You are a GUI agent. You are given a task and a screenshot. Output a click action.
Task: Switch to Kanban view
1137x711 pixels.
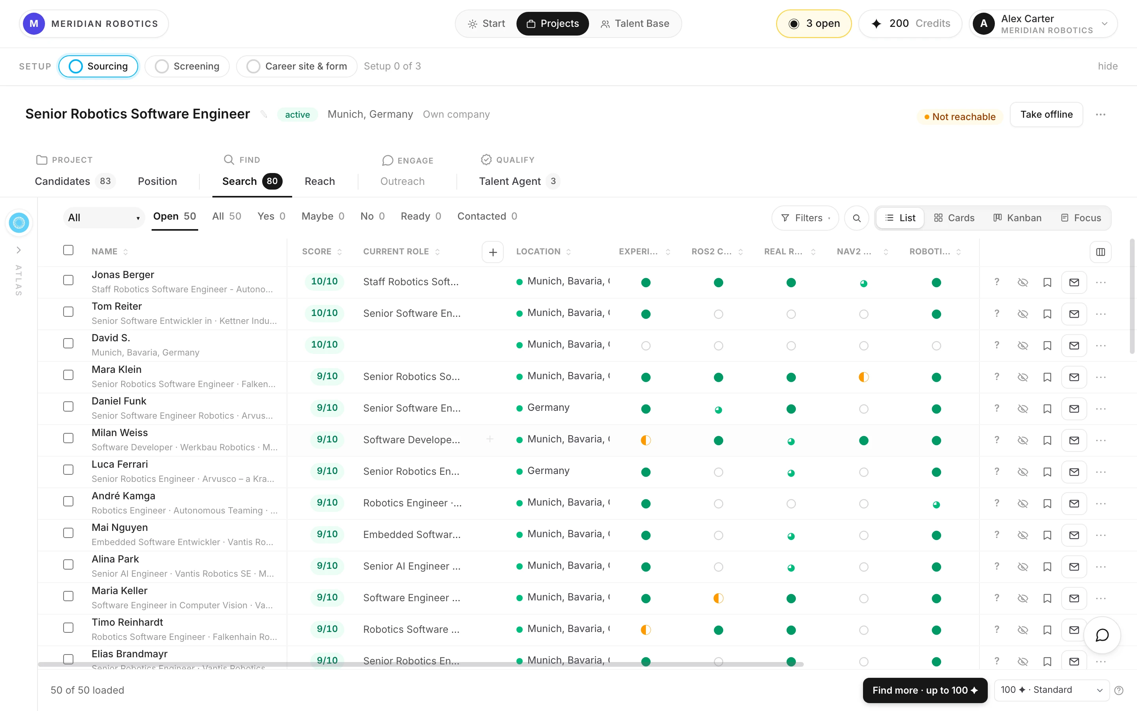click(x=1017, y=218)
